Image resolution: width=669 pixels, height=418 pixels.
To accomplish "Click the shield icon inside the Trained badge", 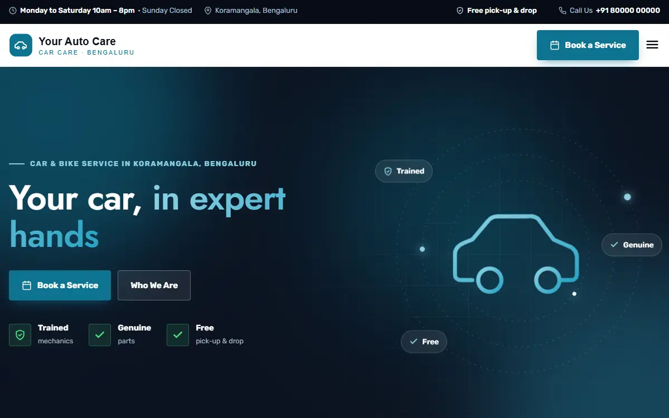I will (x=388, y=171).
